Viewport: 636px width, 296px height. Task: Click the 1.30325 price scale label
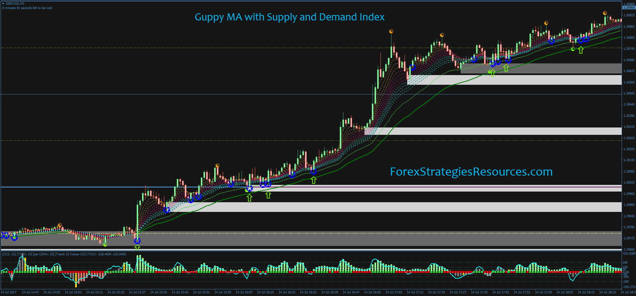pyautogui.click(x=629, y=127)
